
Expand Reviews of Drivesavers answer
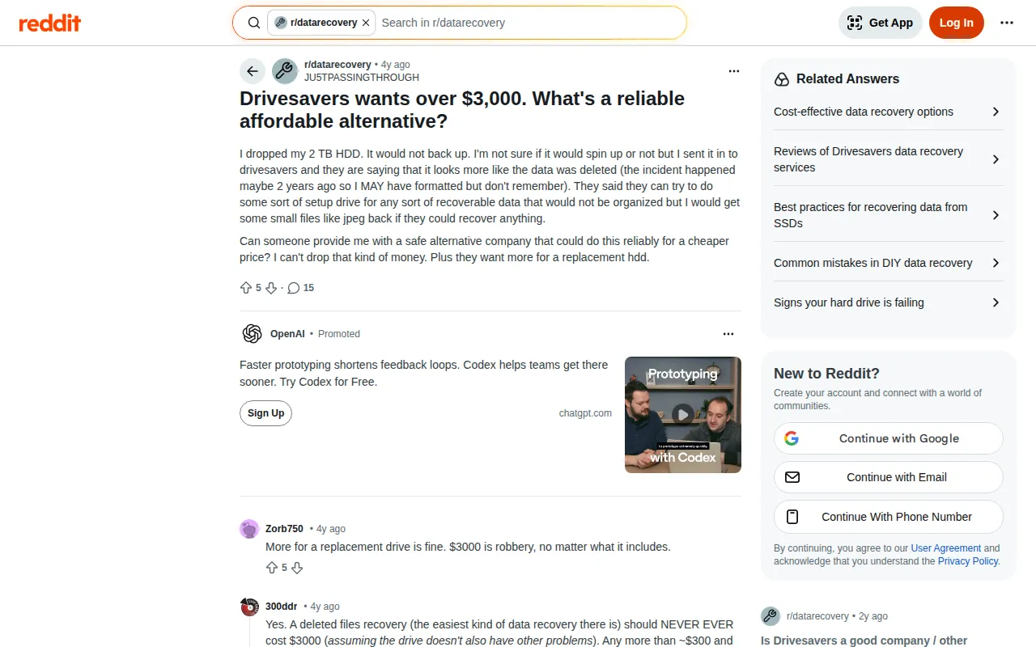[x=888, y=159]
